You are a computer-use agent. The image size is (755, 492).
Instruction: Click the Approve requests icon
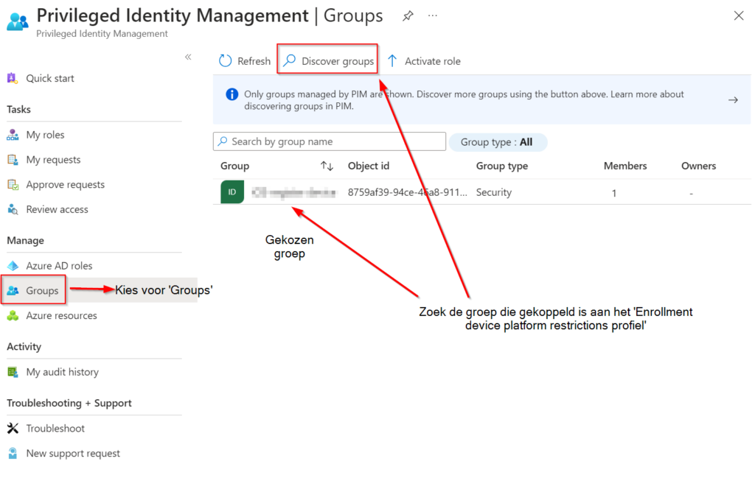click(x=13, y=185)
